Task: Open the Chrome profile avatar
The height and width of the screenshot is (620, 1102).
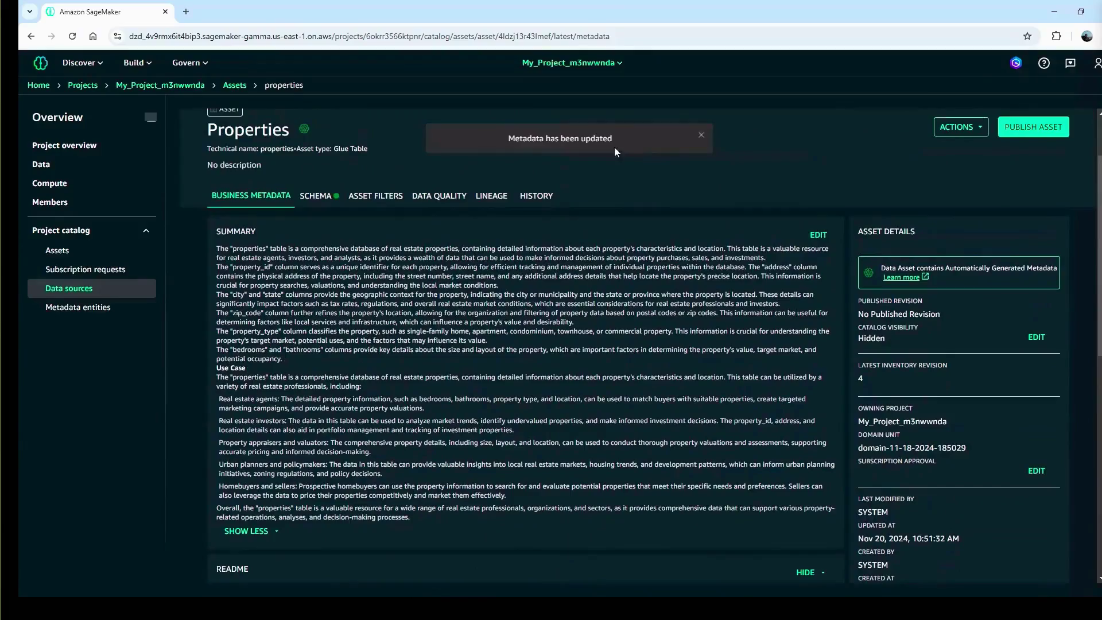Action: point(1087,36)
